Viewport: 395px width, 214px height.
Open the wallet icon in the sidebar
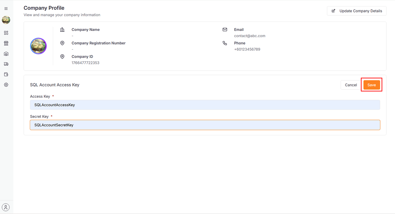point(6,74)
